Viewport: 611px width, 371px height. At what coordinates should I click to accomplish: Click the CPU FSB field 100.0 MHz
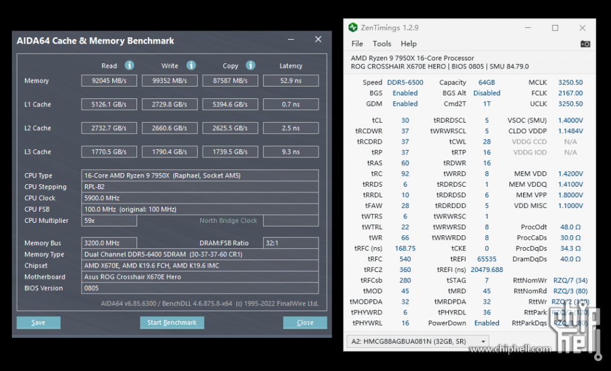pyautogui.click(x=200, y=209)
